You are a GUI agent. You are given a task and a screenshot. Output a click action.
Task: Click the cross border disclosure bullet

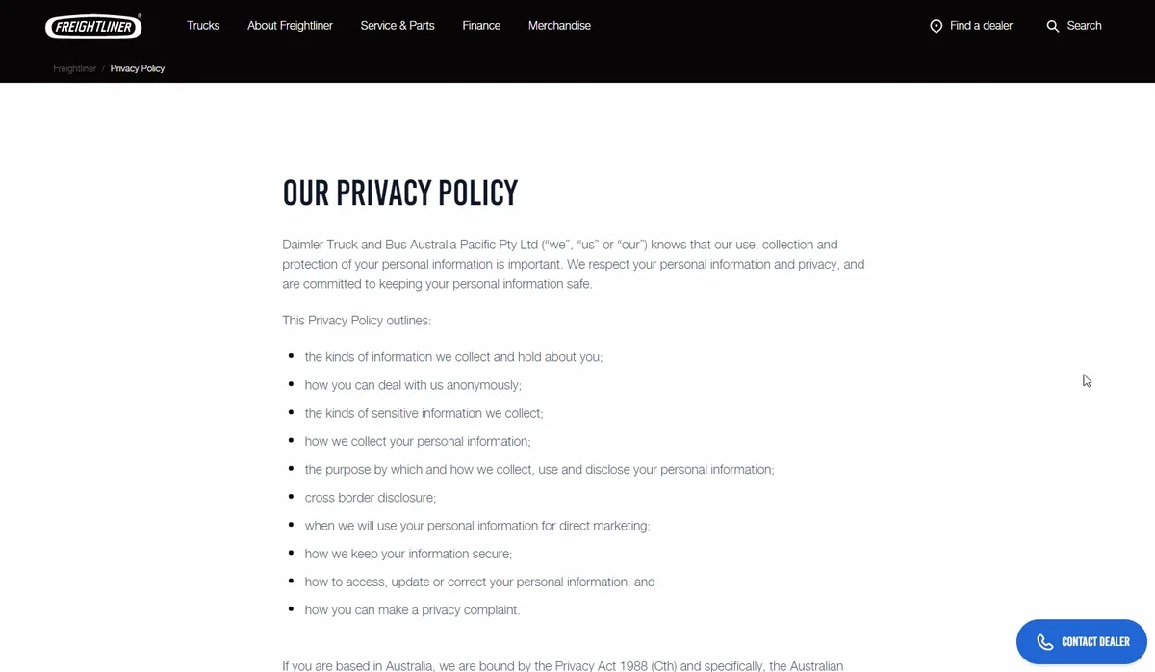click(371, 498)
